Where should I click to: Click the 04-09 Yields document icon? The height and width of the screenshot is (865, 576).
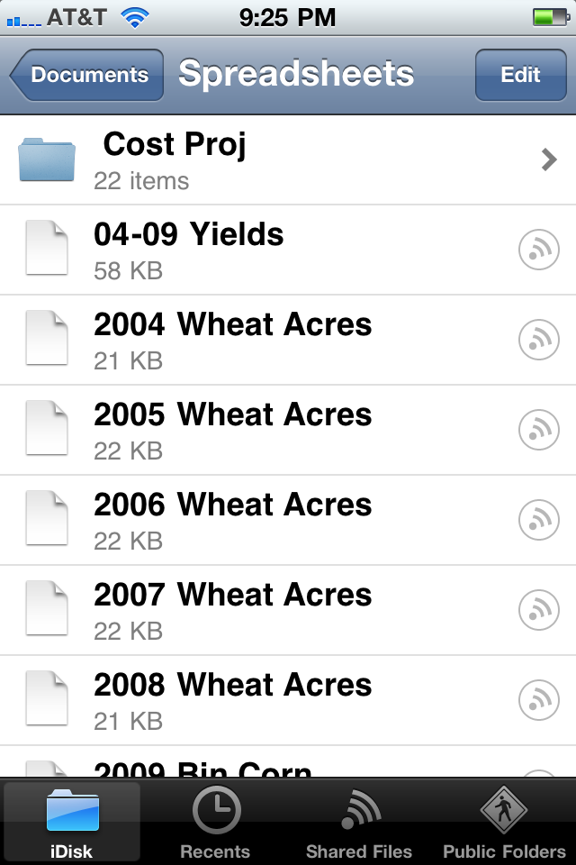pos(47,250)
